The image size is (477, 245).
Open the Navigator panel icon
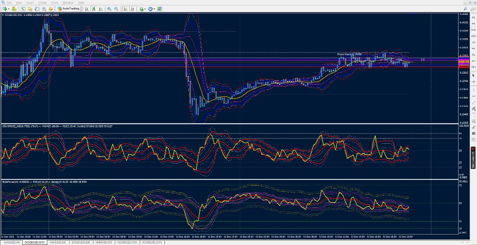click(37, 9)
